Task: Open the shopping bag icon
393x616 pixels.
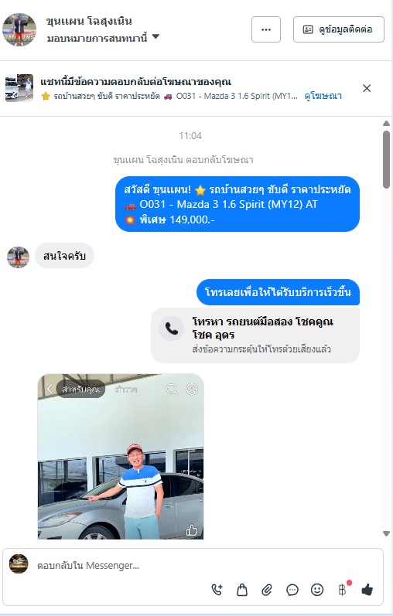Action: (242, 590)
